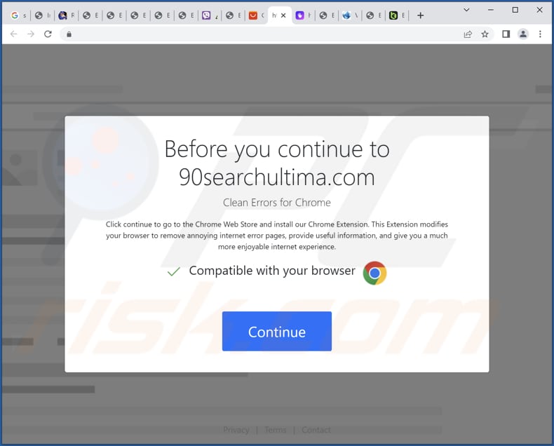The height and width of the screenshot is (446, 554).
Task: Click the green compatibility check mark
Action: 173,271
